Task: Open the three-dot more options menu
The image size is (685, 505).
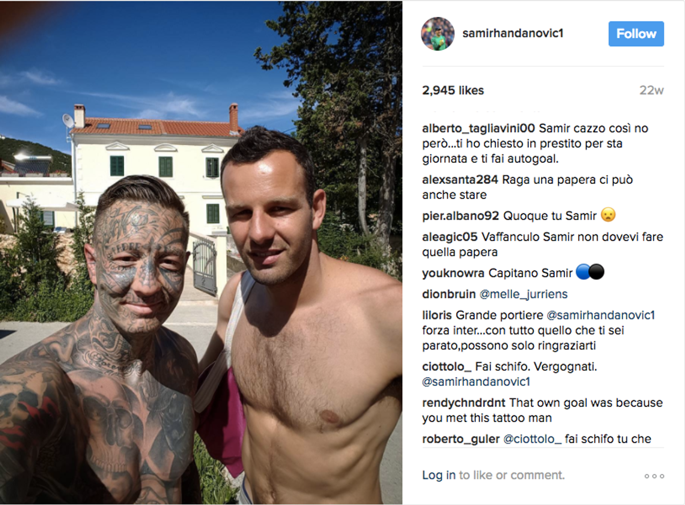Action: pos(654,476)
